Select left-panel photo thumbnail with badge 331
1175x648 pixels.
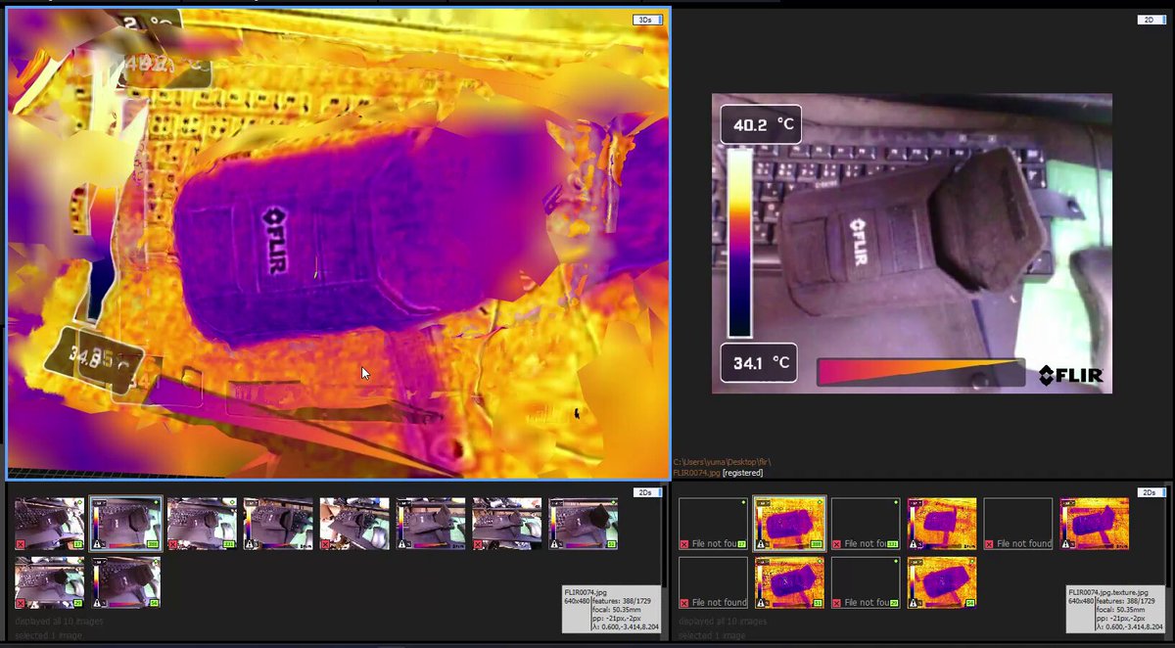(202, 524)
